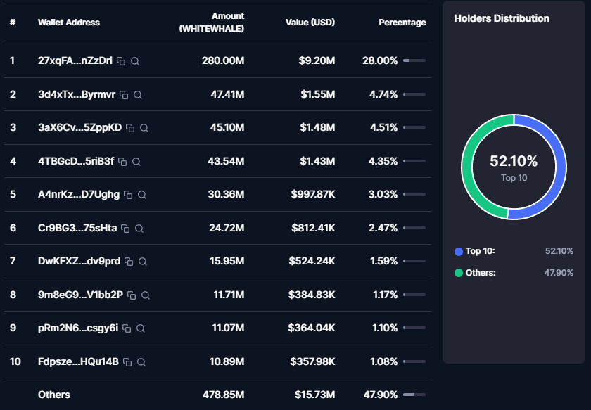Click the Holders Distribution title

tap(501, 18)
